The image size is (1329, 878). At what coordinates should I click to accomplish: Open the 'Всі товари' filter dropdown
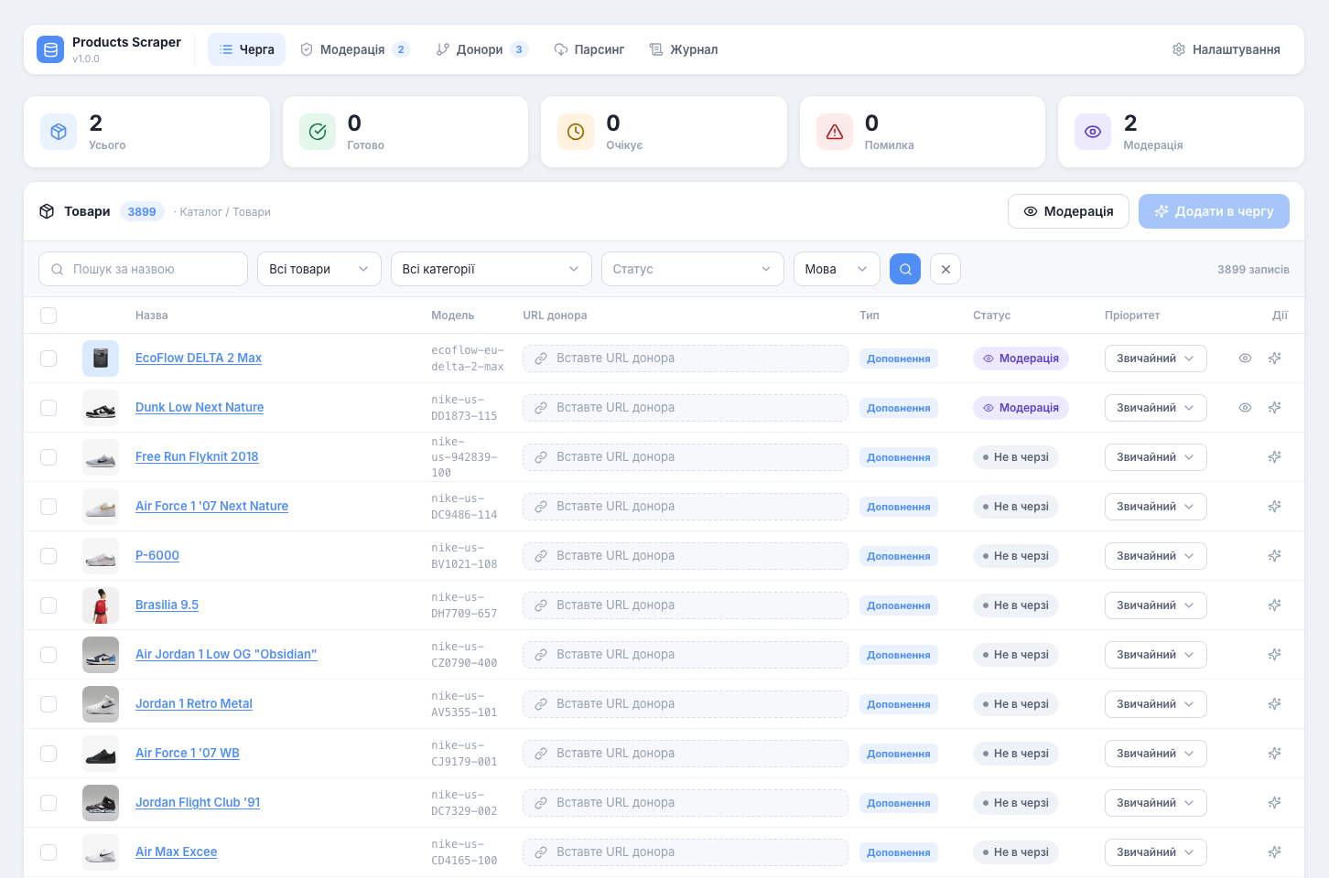(319, 269)
